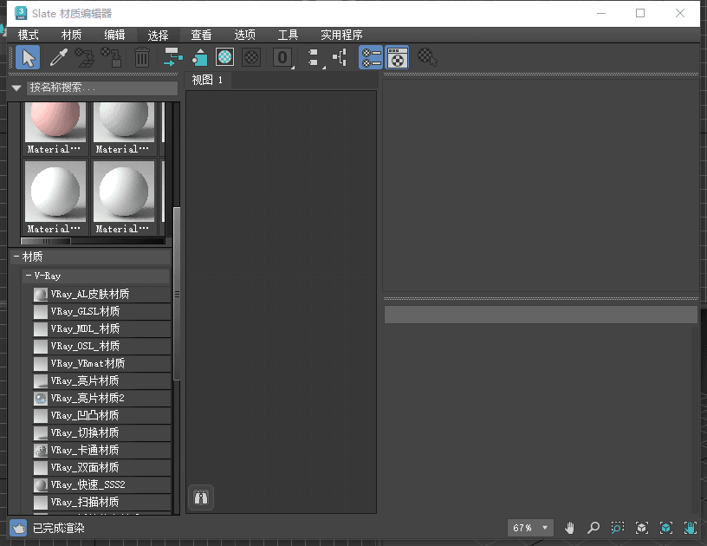Click the 按名称搜索 search field
Screen dimensions: 707x546
point(102,88)
